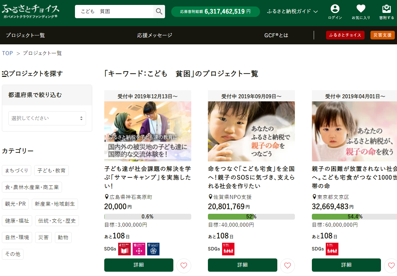Click the orange 災害支援 button

383,35
